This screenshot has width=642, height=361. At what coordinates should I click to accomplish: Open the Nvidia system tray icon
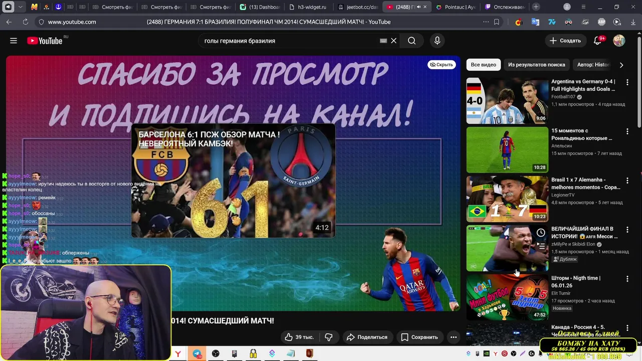(x=487, y=353)
